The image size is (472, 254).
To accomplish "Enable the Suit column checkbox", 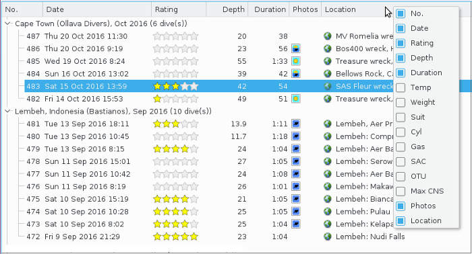I will pos(401,117).
